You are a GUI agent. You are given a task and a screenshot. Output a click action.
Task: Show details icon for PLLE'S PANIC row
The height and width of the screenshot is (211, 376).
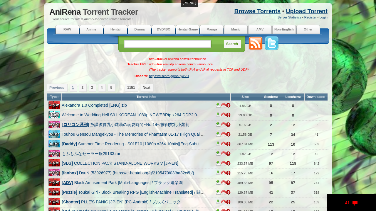pos(228,202)
